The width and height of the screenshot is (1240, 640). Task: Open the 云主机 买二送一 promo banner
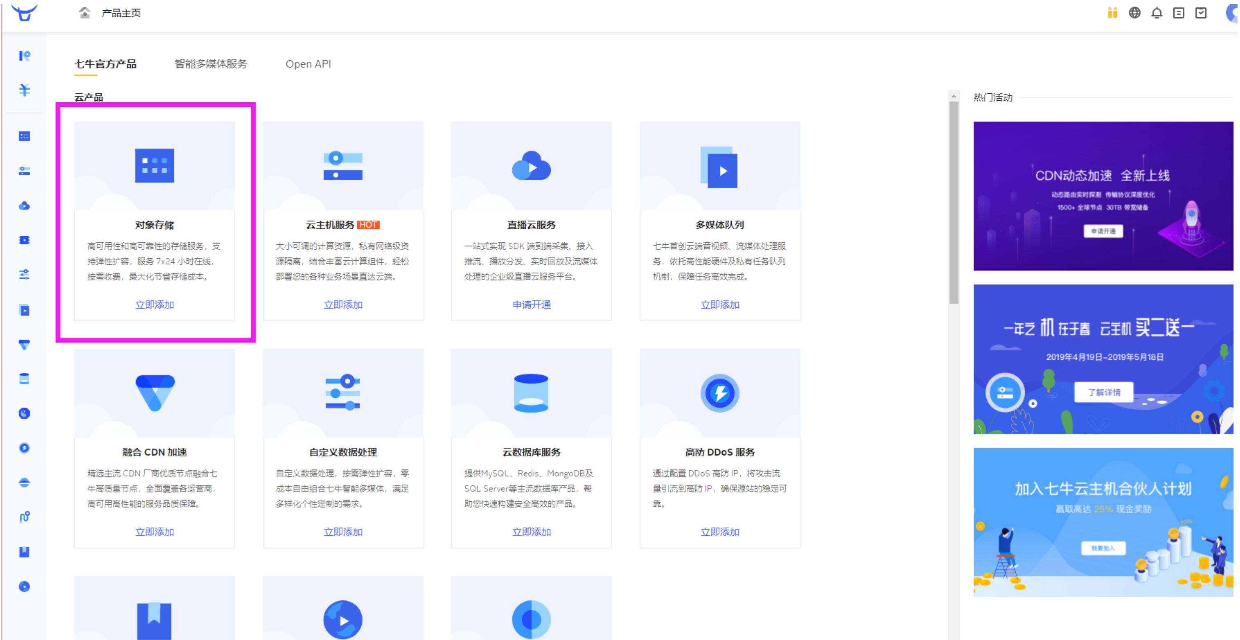click(x=1103, y=359)
